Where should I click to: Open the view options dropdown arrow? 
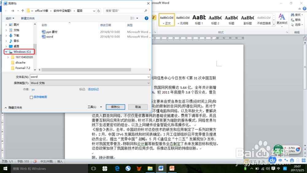tap(137, 18)
